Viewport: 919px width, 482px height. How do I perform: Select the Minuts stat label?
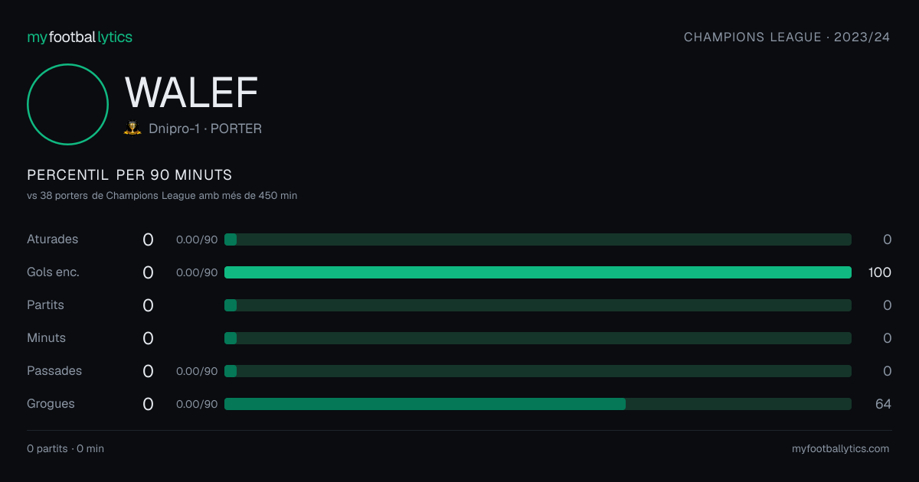pos(46,338)
